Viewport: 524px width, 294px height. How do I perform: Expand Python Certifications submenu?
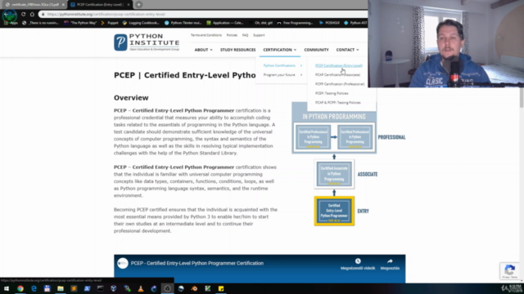click(282, 65)
